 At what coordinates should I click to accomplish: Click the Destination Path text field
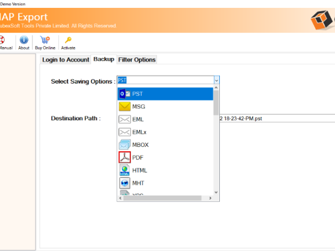point(277,119)
